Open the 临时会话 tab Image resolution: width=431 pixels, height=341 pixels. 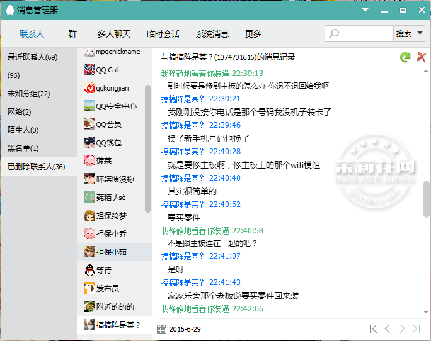(x=163, y=34)
